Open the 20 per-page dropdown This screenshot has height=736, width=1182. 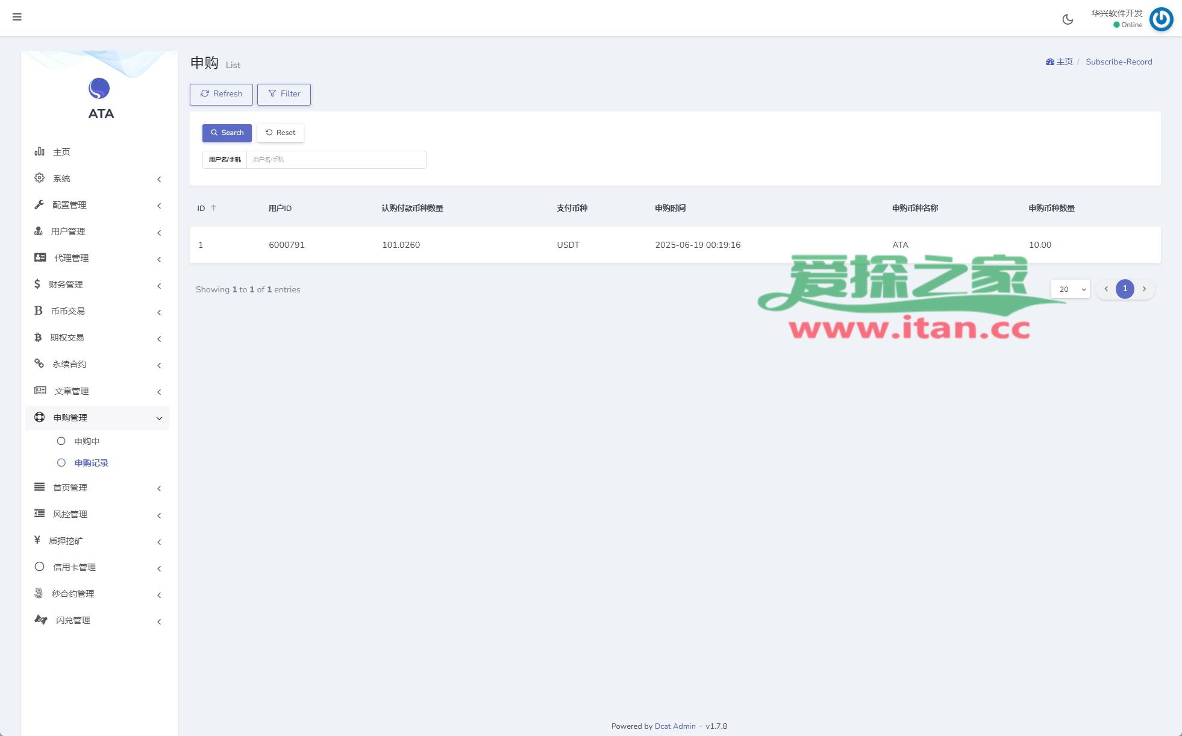[1071, 289]
